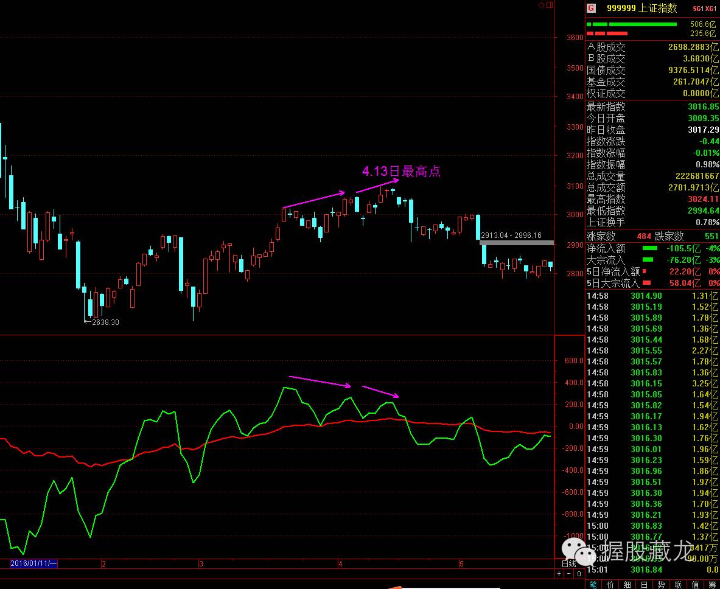Image resolution: width=720 pixels, height=589 pixels.
Task: Click the 14:58 3015.19 tick row
Action: [x=652, y=307]
